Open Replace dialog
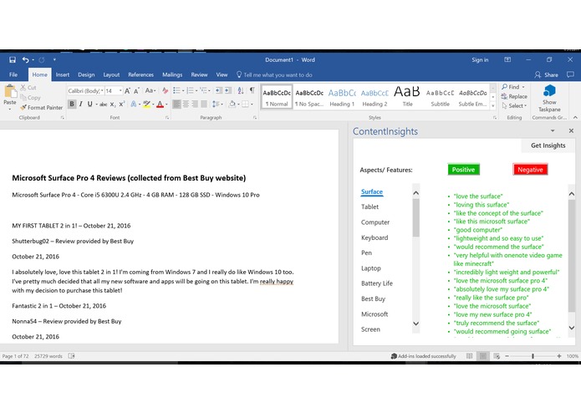 click(514, 96)
